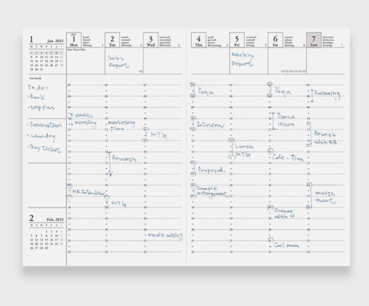This screenshot has height=306, width=369.
Task: Select the Buy ticket to-do item
Action: coord(45,148)
